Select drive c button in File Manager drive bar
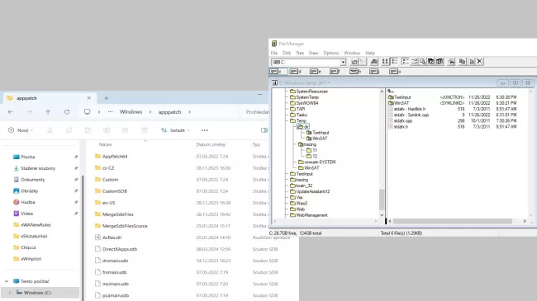 pyautogui.click(x=278, y=72)
